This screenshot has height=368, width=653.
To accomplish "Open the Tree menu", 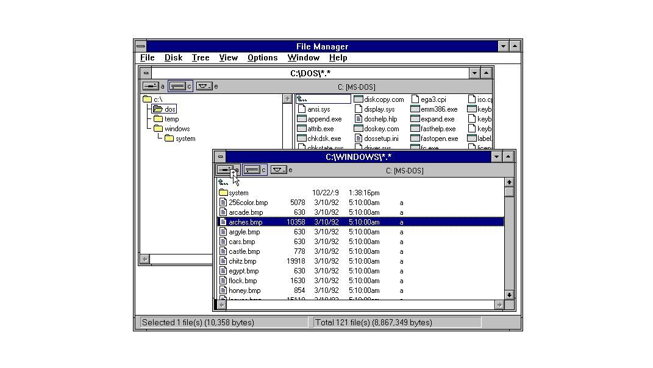I will pyautogui.click(x=201, y=58).
